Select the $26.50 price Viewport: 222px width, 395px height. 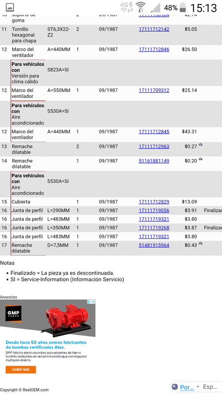(x=189, y=49)
